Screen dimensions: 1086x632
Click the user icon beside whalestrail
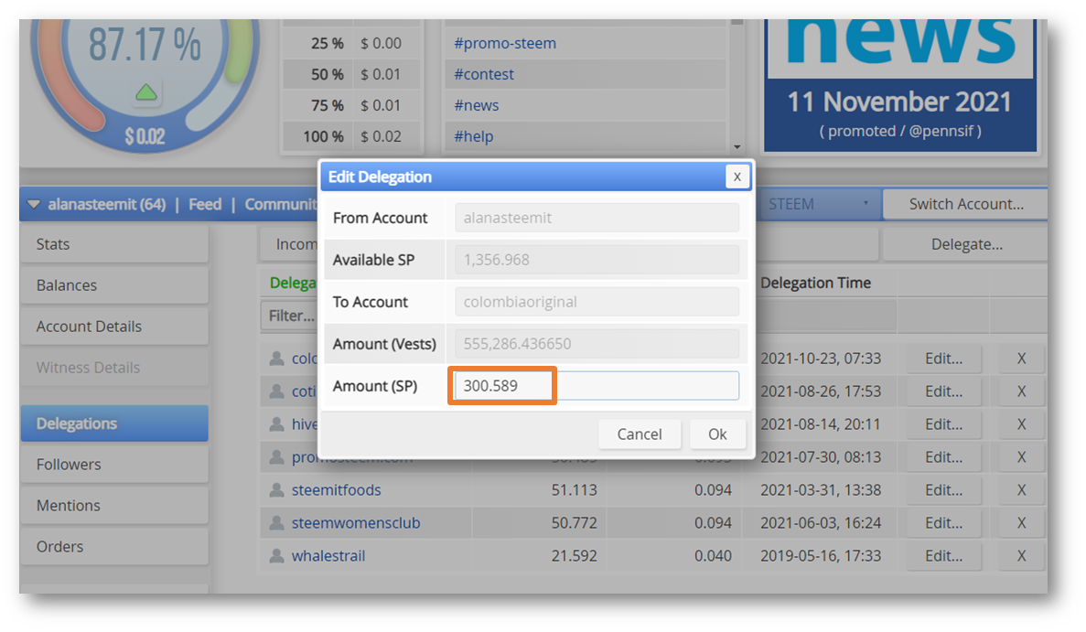pos(276,556)
